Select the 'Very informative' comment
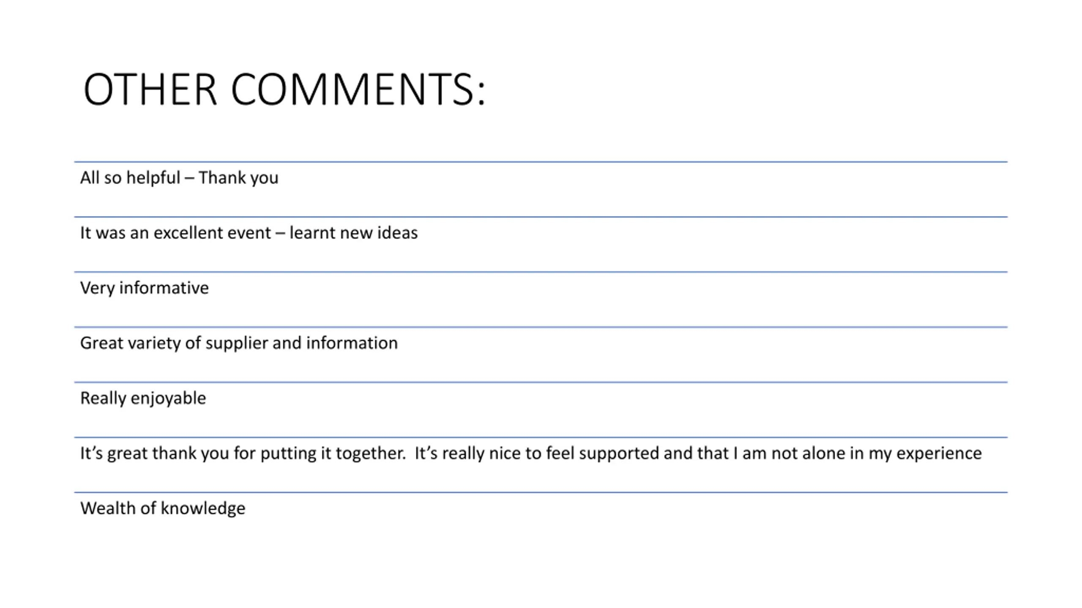 coord(145,288)
